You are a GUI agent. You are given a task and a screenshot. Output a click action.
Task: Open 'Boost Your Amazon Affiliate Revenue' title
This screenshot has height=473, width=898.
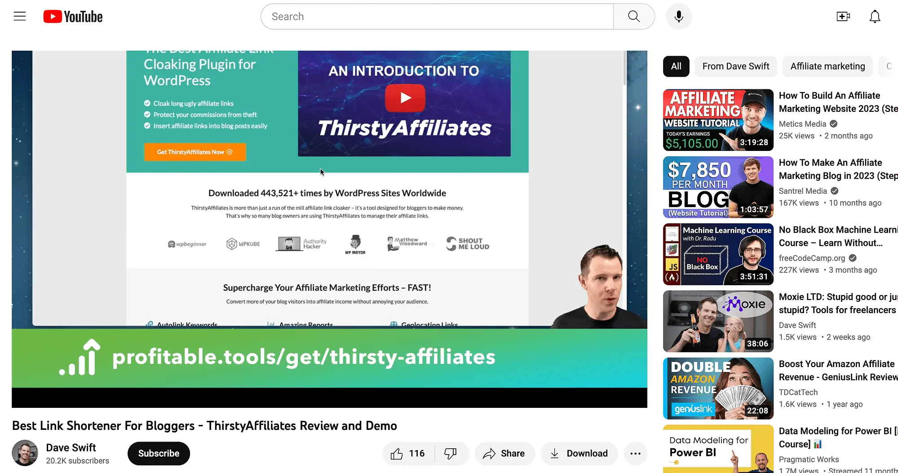pos(838,371)
